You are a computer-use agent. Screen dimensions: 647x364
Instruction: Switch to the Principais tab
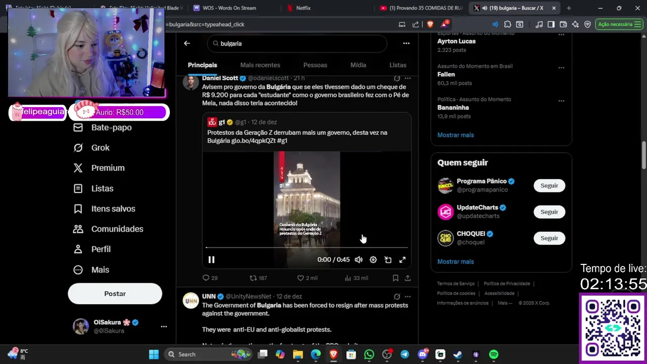tap(202, 65)
